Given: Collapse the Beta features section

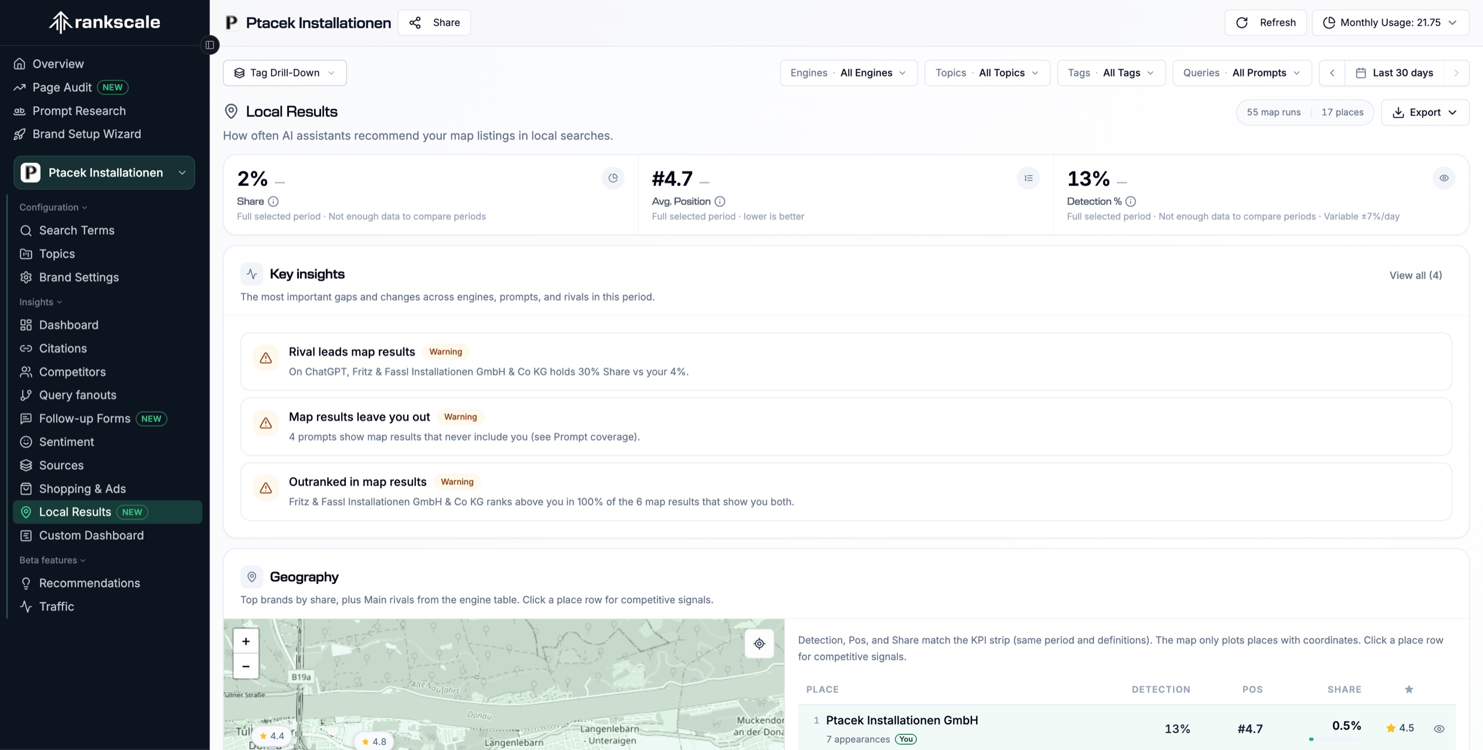Looking at the screenshot, I should coord(52,560).
